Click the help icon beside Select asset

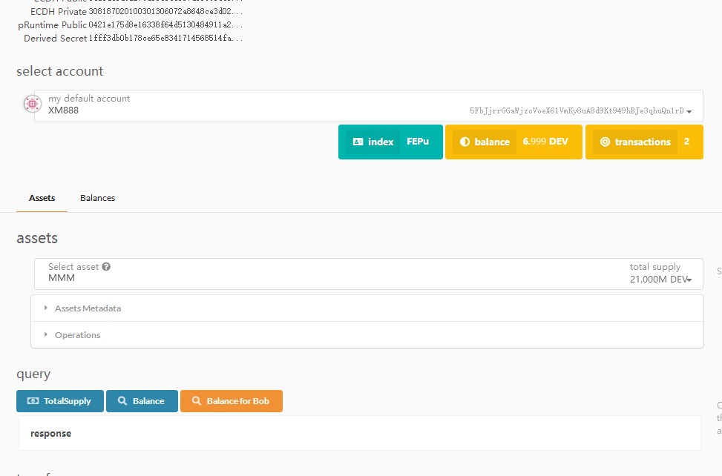[x=106, y=267]
